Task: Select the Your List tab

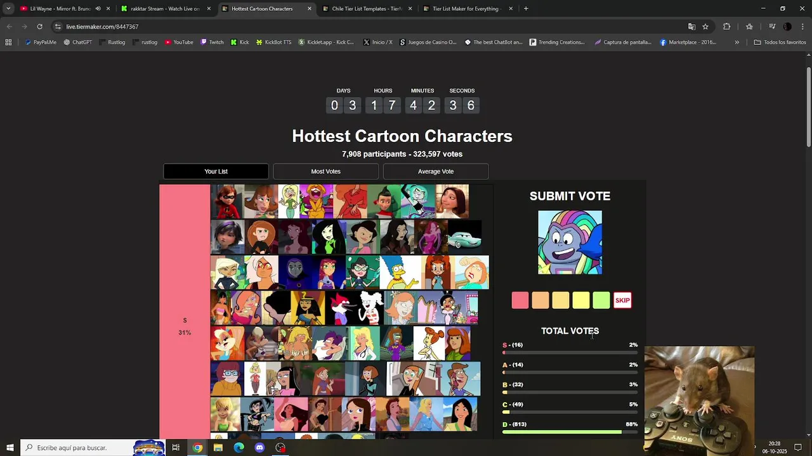Action: pos(216,172)
